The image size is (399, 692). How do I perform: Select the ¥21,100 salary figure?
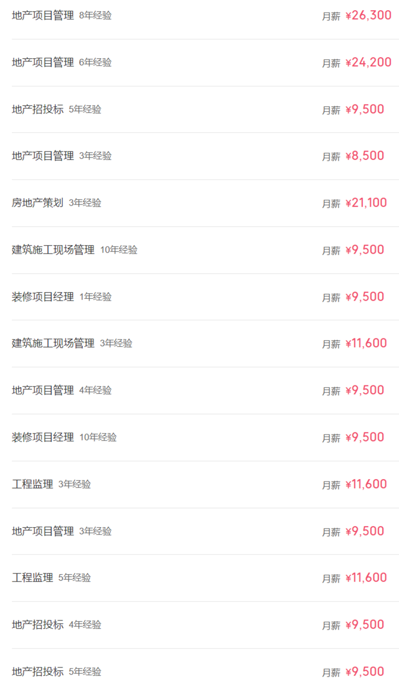[366, 203]
